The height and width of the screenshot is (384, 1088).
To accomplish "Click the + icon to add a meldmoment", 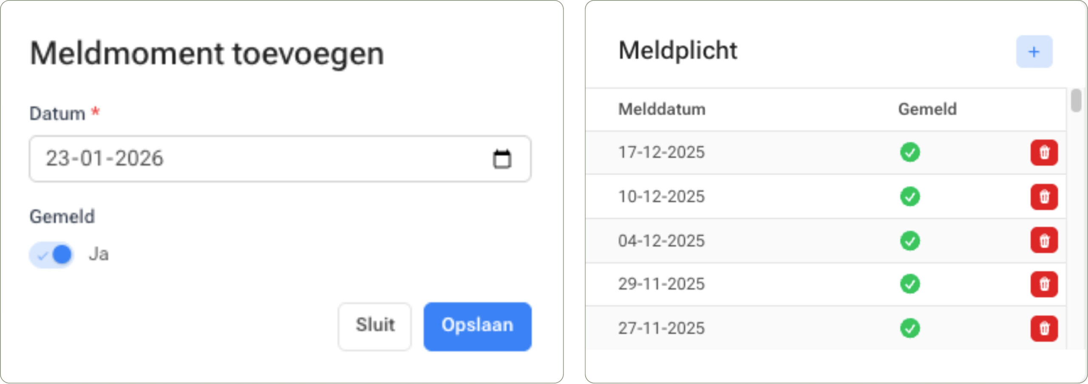I will coord(1034,51).
